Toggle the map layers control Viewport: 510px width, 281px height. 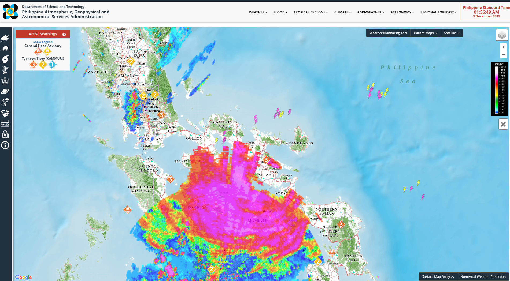[502, 35]
